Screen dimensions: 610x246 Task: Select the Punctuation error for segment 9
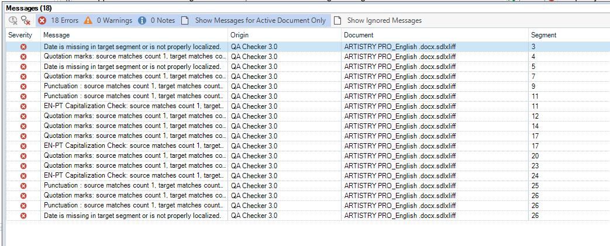(135, 86)
